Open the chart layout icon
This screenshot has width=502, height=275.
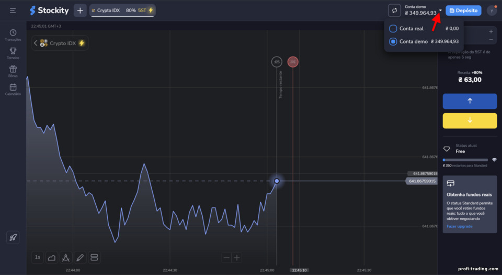click(94, 257)
